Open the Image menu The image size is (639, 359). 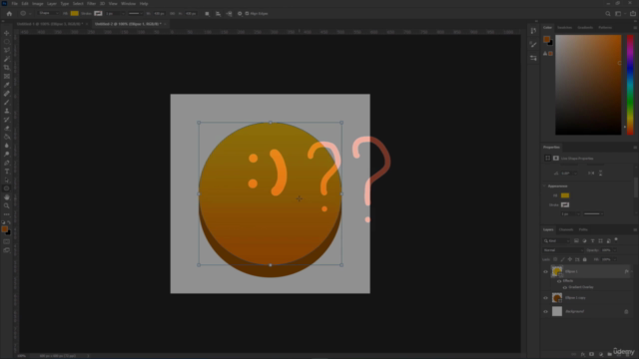click(38, 4)
